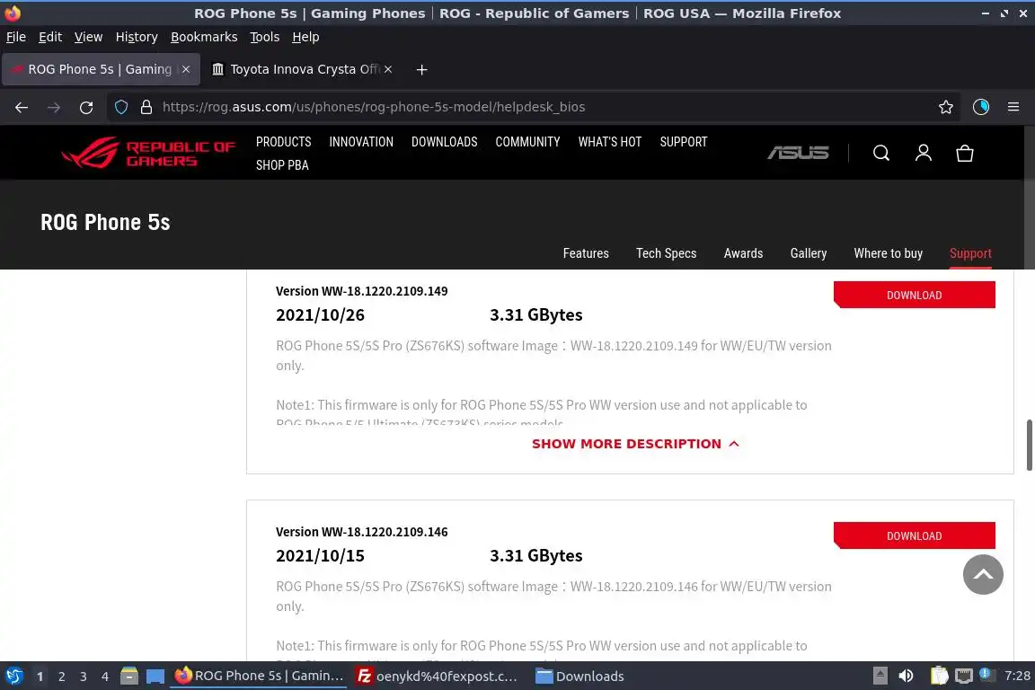Toggle SHOW MORE DESCRIPTION for version 149
This screenshot has width=1035, height=690.
[x=635, y=444]
